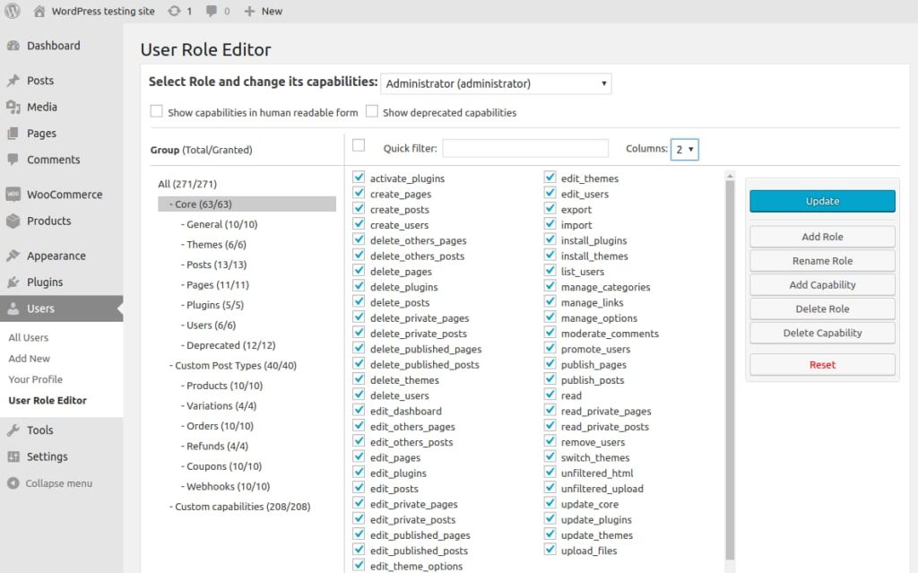Enable Show capabilities in human readable form
This screenshot has height=573, width=918.
[154, 112]
